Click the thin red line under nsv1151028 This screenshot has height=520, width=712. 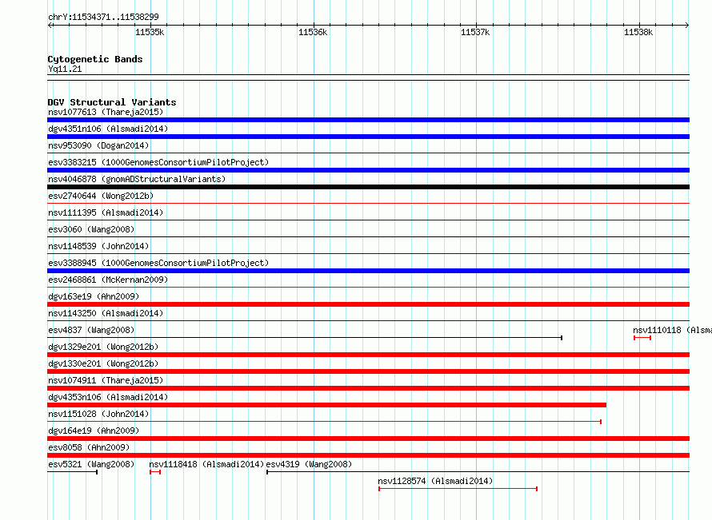click(x=325, y=422)
